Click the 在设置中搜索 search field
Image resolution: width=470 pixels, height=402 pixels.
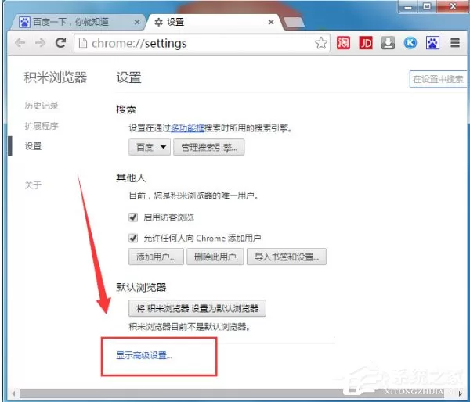point(438,79)
